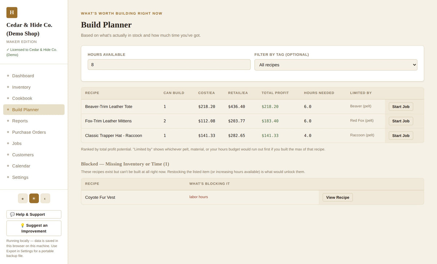Click the Coyote Fur Vest recipe name

(x=100, y=197)
